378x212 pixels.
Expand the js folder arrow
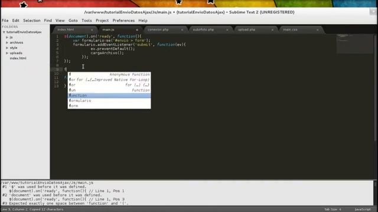pos(7,37)
